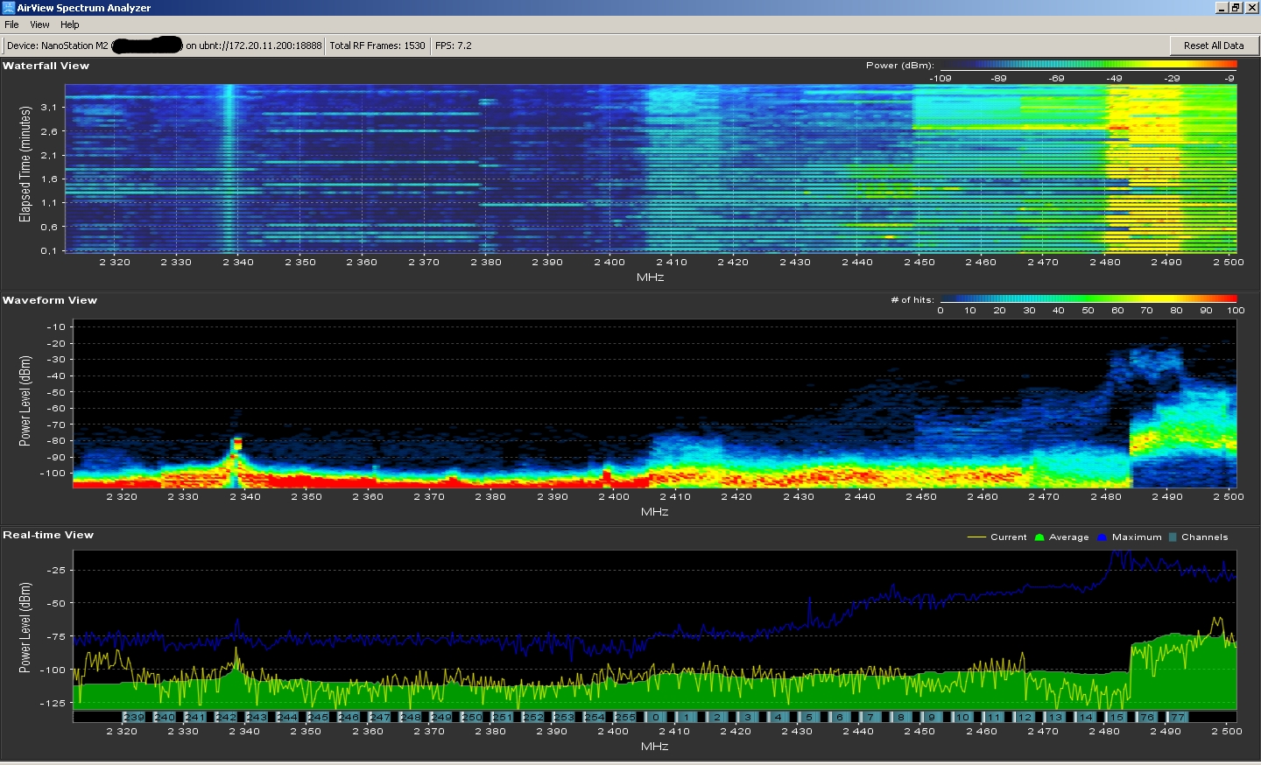This screenshot has width=1261, height=765.
Task: Open the File menu
Action: point(11,25)
